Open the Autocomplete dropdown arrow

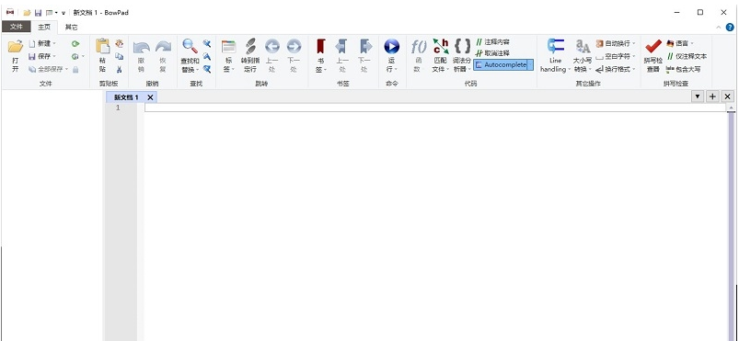[530, 65]
